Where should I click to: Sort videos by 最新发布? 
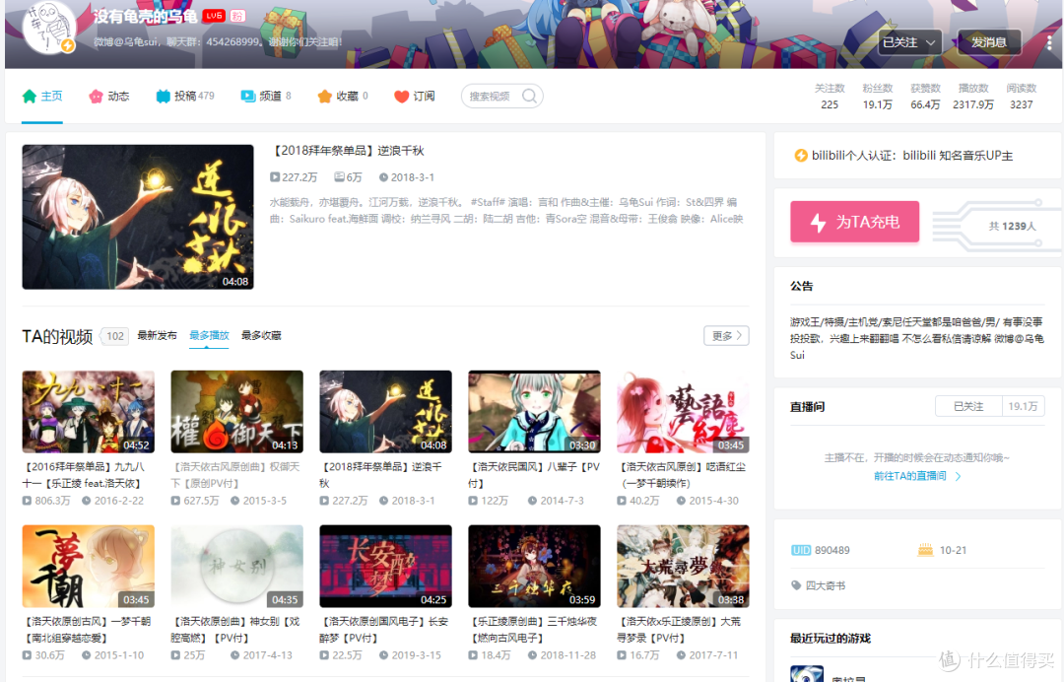[157, 335]
